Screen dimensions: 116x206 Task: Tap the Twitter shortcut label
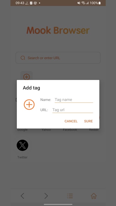22,157
